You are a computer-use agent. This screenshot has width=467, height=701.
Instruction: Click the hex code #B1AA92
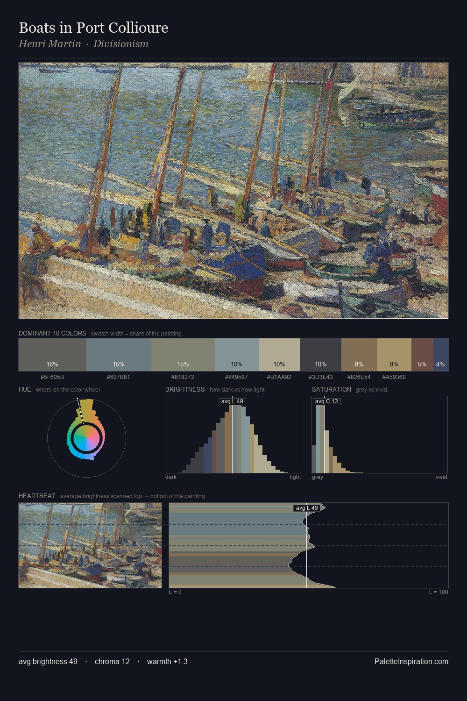[279, 377]
